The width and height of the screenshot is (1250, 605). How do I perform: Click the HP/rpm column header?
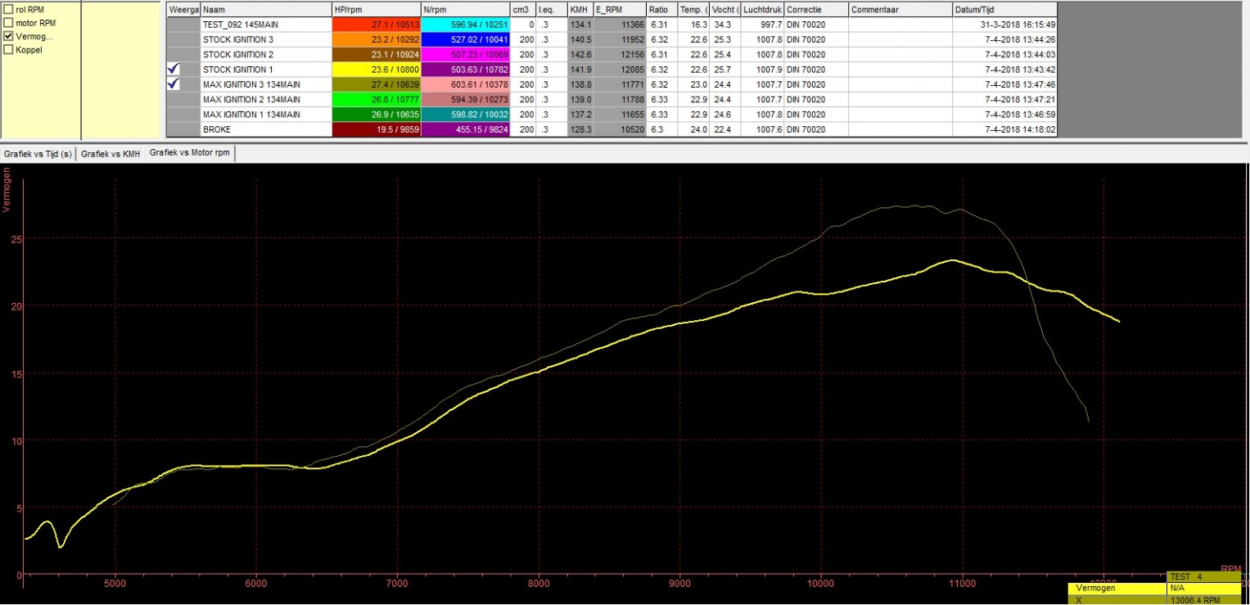377,9
